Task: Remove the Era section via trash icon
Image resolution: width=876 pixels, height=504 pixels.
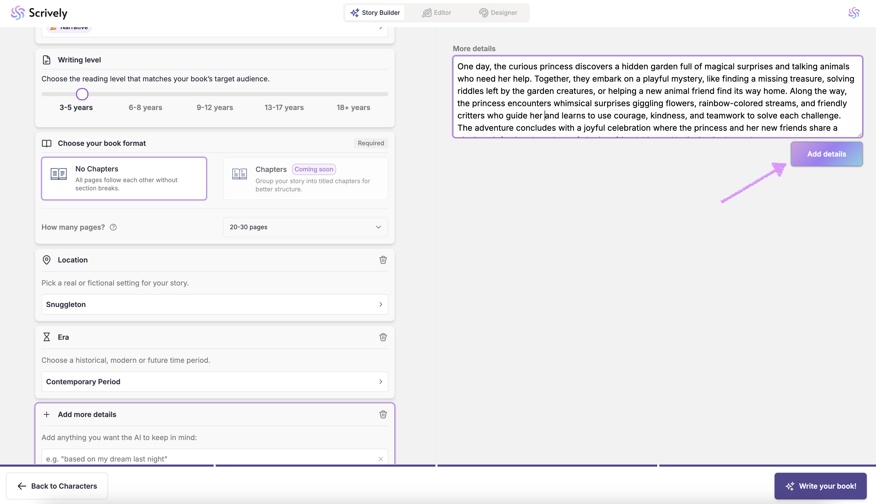Action: pyautogui.click(x=383, y=337)
